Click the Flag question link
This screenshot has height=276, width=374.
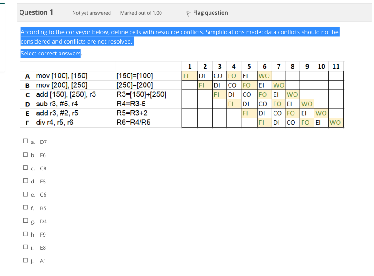pyautogui.click(x=210, y=13)
